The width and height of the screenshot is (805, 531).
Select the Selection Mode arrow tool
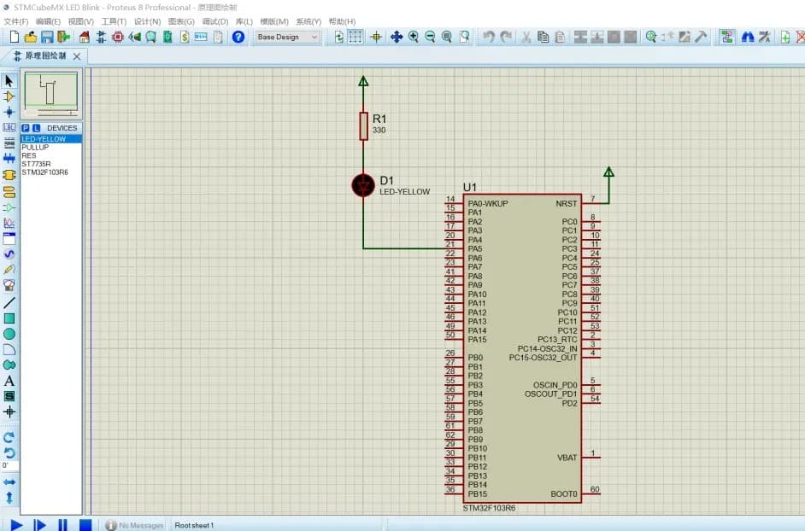9,81
